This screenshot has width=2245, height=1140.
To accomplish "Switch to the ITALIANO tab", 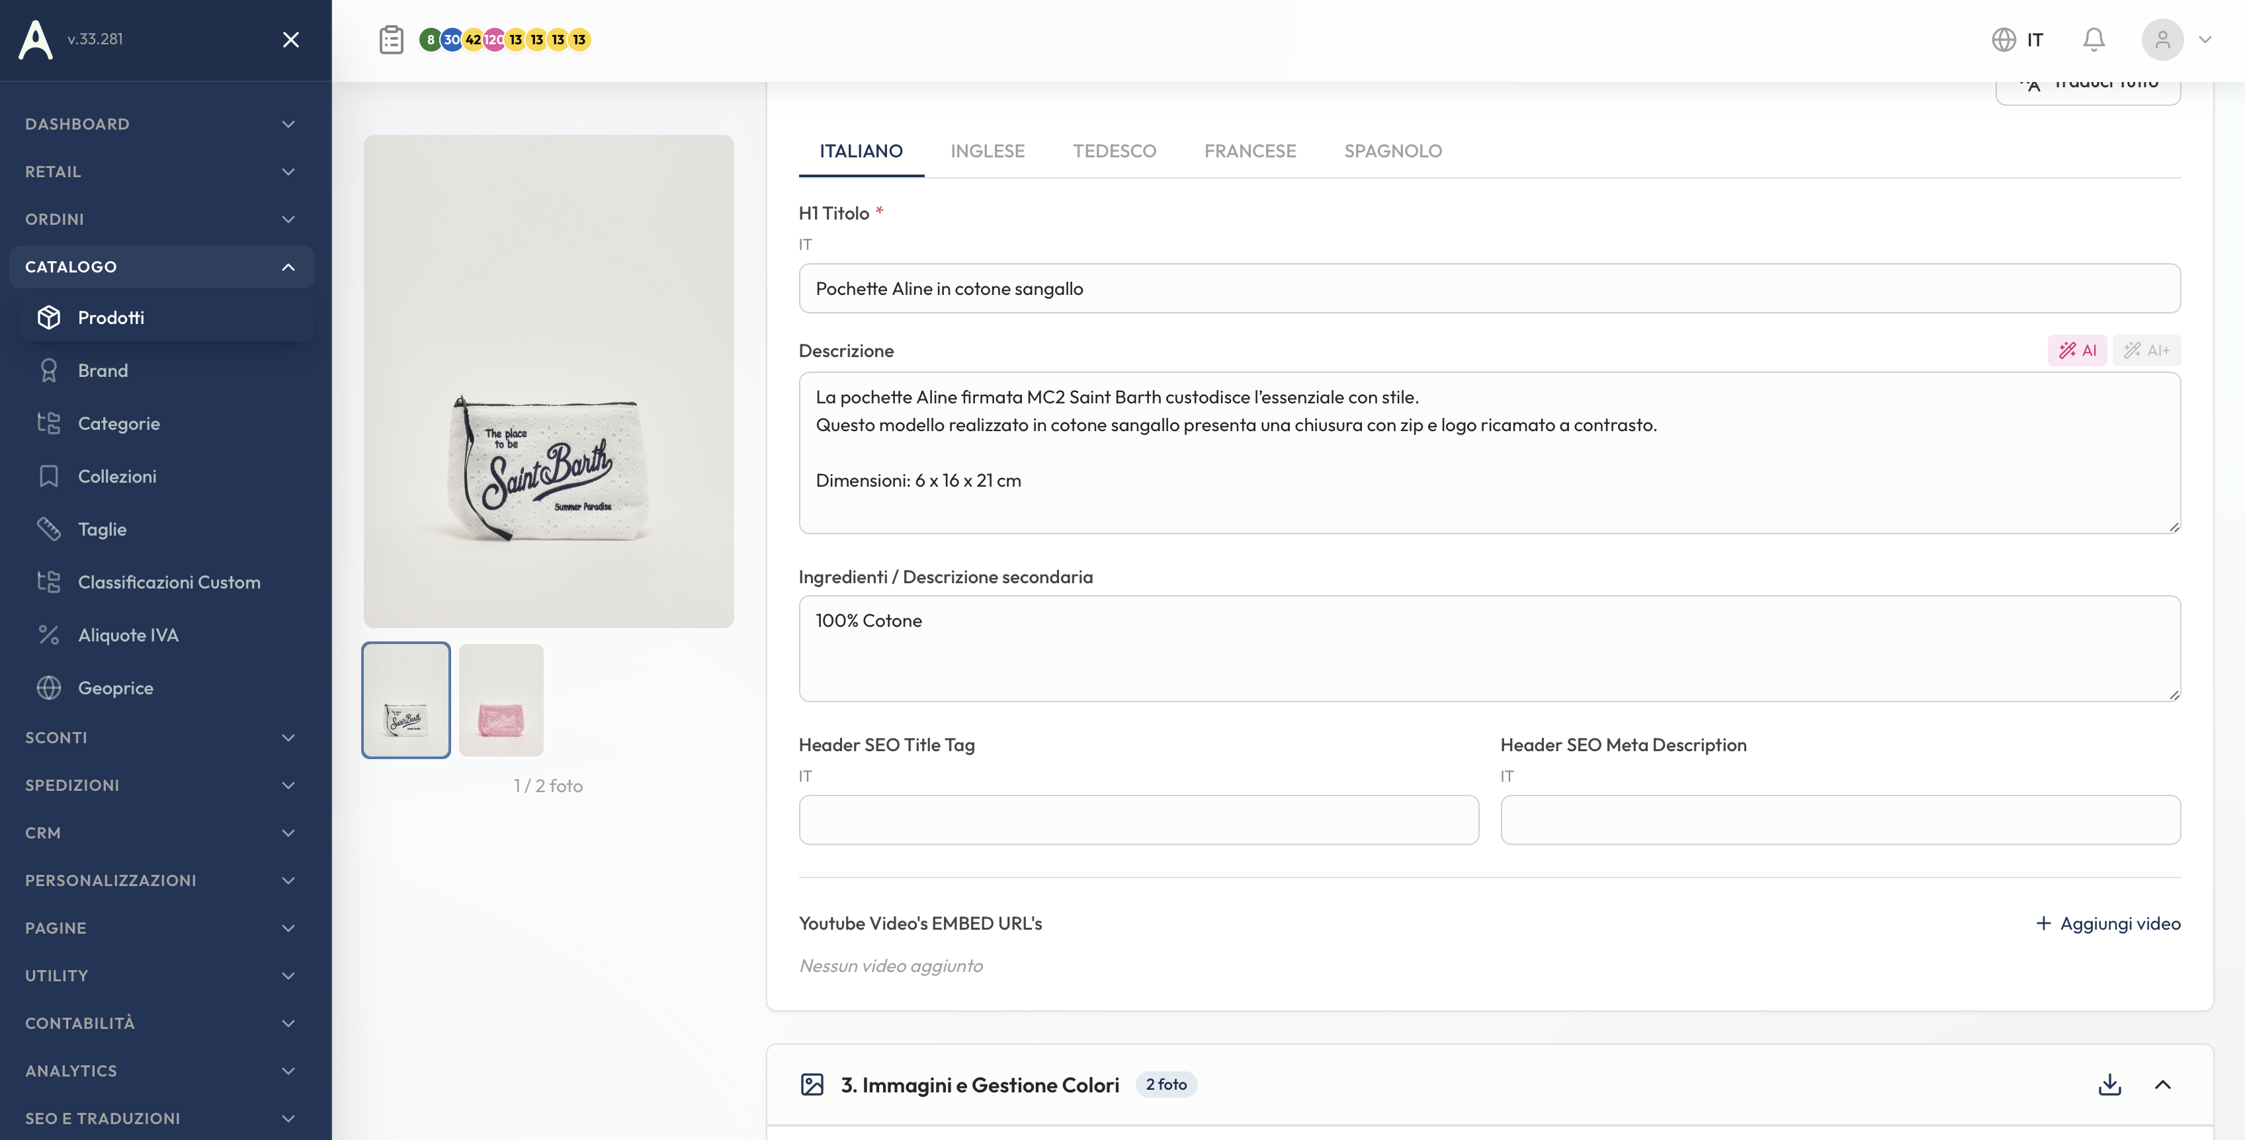I will pyautogui.click(x=861, y=151).
